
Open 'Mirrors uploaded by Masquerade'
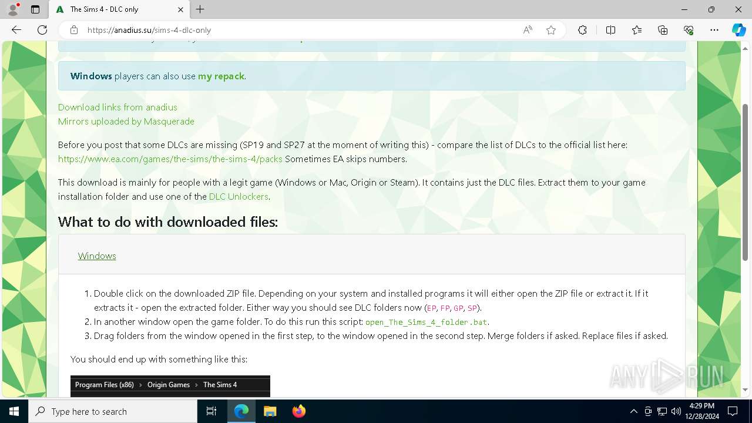pyautogui.click(x=126, y=121)
